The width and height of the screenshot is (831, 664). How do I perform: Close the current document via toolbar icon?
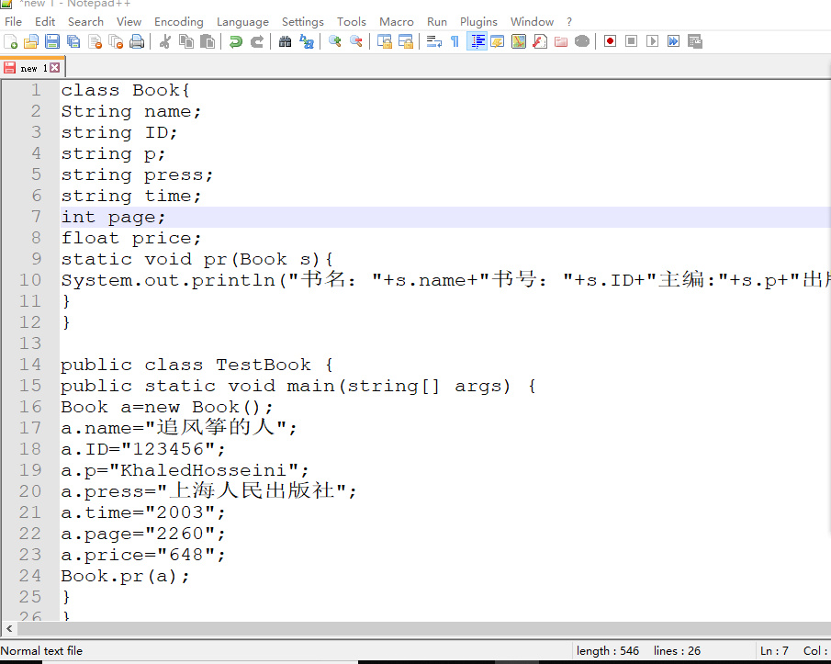(95, 41)
